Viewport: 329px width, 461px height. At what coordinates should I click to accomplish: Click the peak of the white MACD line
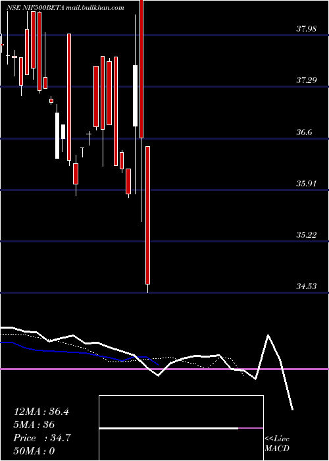[268, 335]
